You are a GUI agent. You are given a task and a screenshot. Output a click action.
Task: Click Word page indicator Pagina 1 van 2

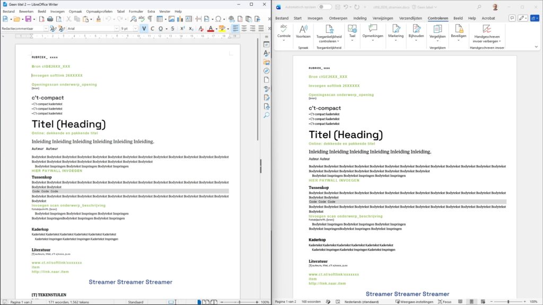286,301
